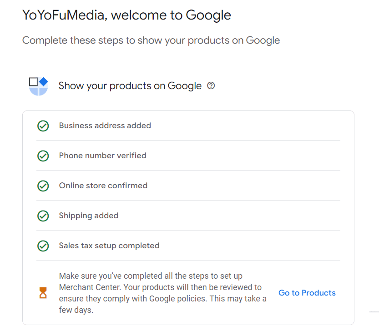The width and height of the screenshot is (379, 336).
Task: Click the orange hourglass pending-review icon
Action: (43, 293)
